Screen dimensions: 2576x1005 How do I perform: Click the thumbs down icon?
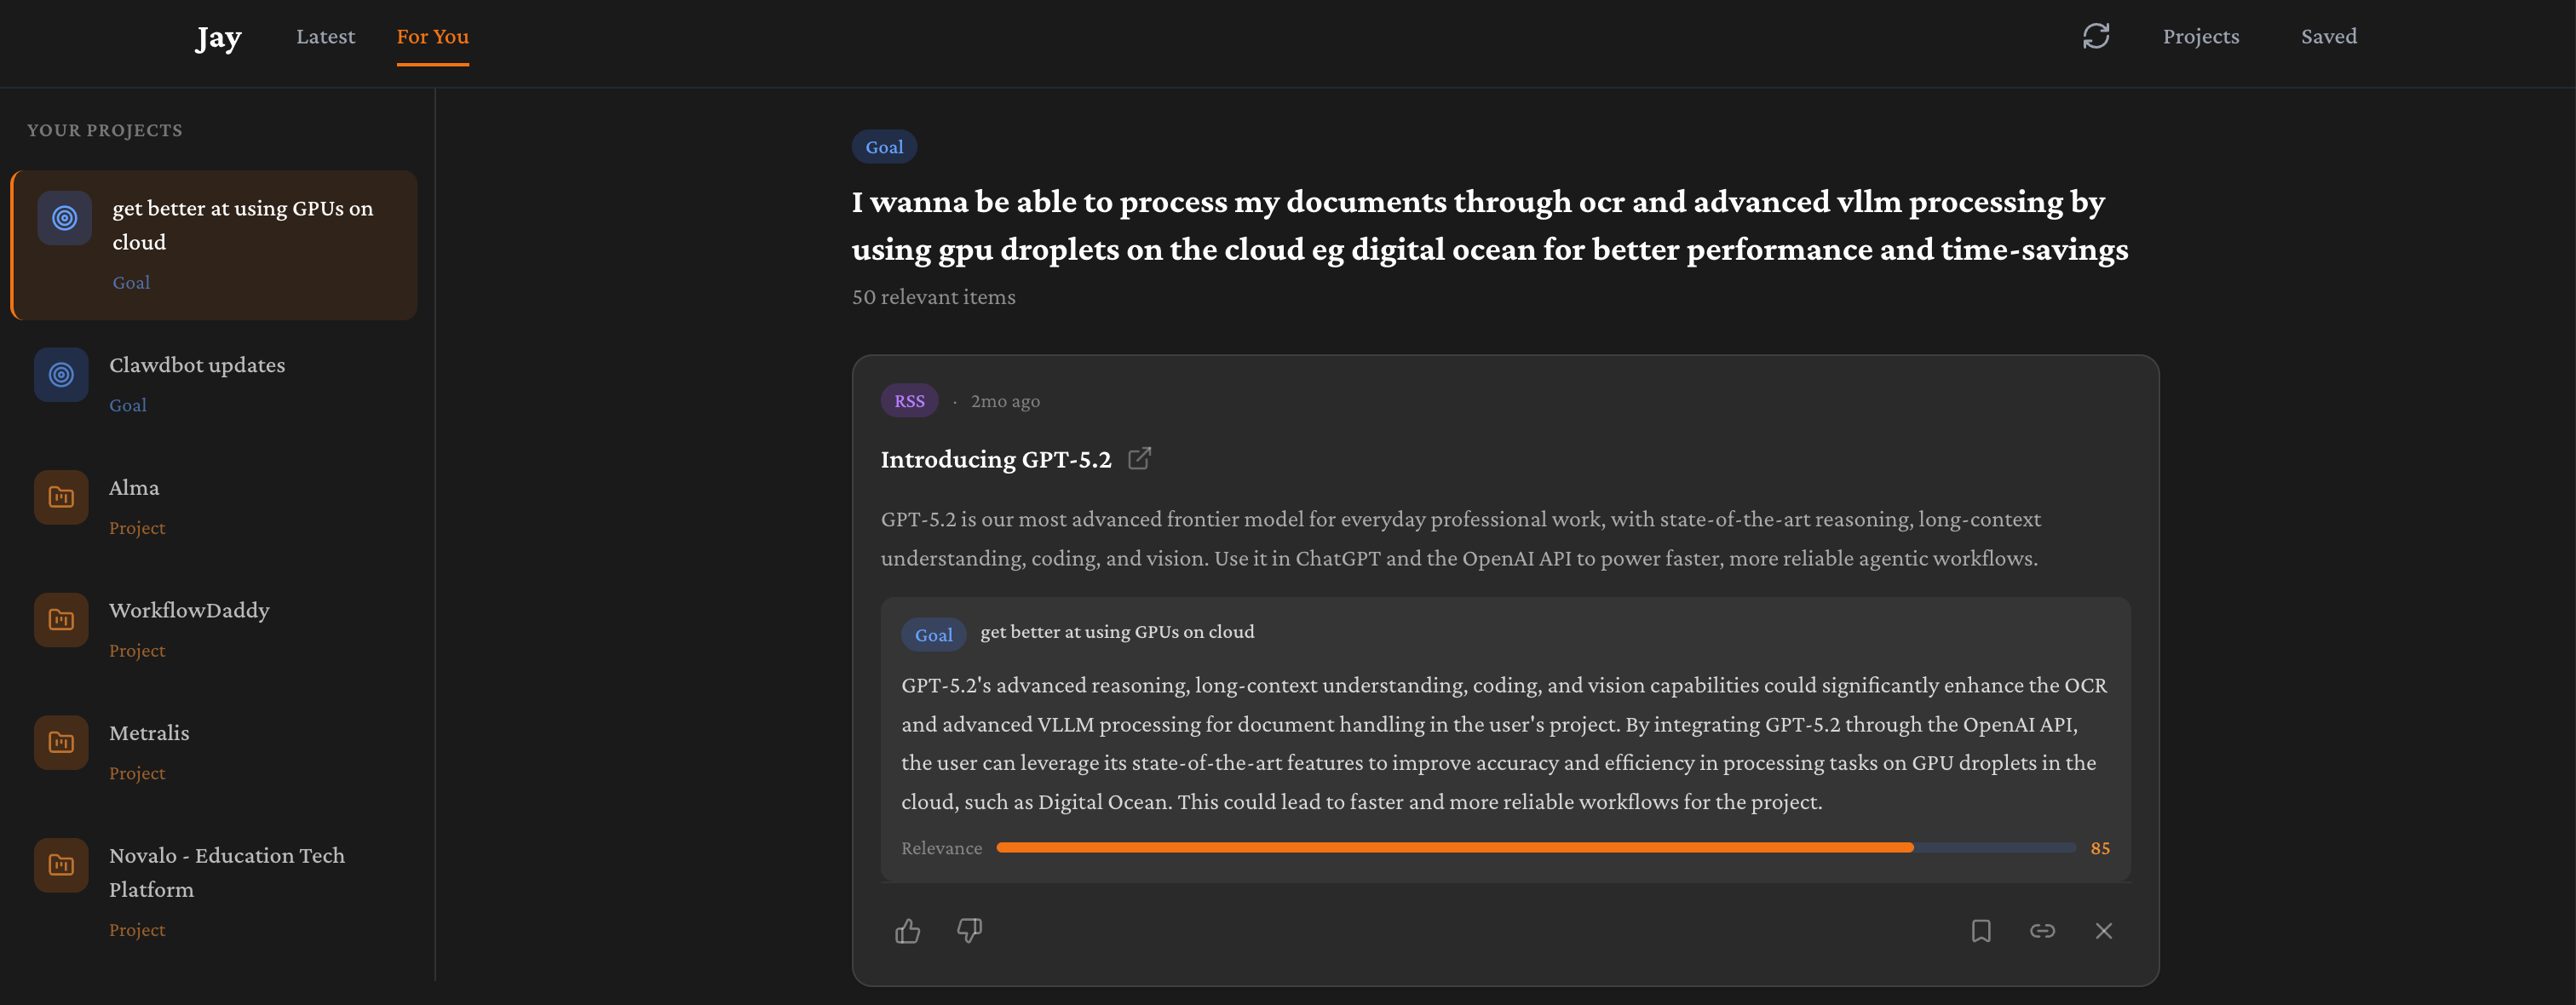[x=969, y=931]
